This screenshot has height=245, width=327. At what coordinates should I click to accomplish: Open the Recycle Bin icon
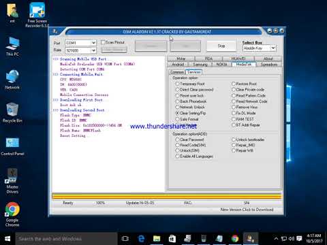[x=12, y=112]
